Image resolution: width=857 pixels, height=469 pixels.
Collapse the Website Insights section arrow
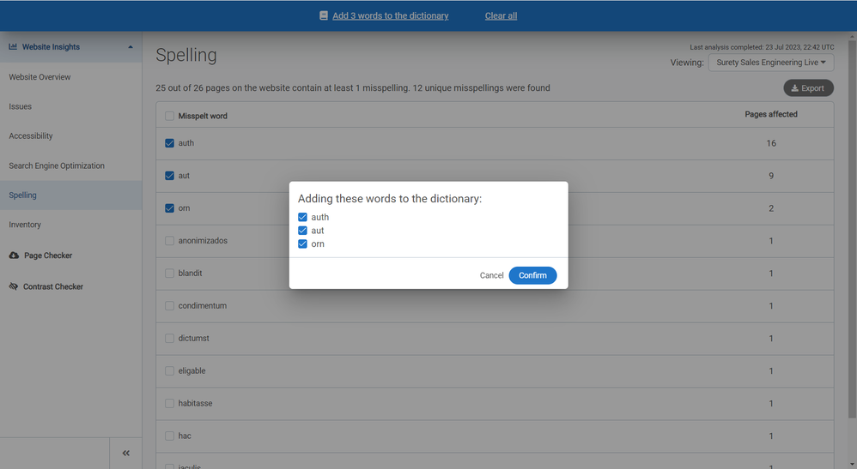pos(131,47)
